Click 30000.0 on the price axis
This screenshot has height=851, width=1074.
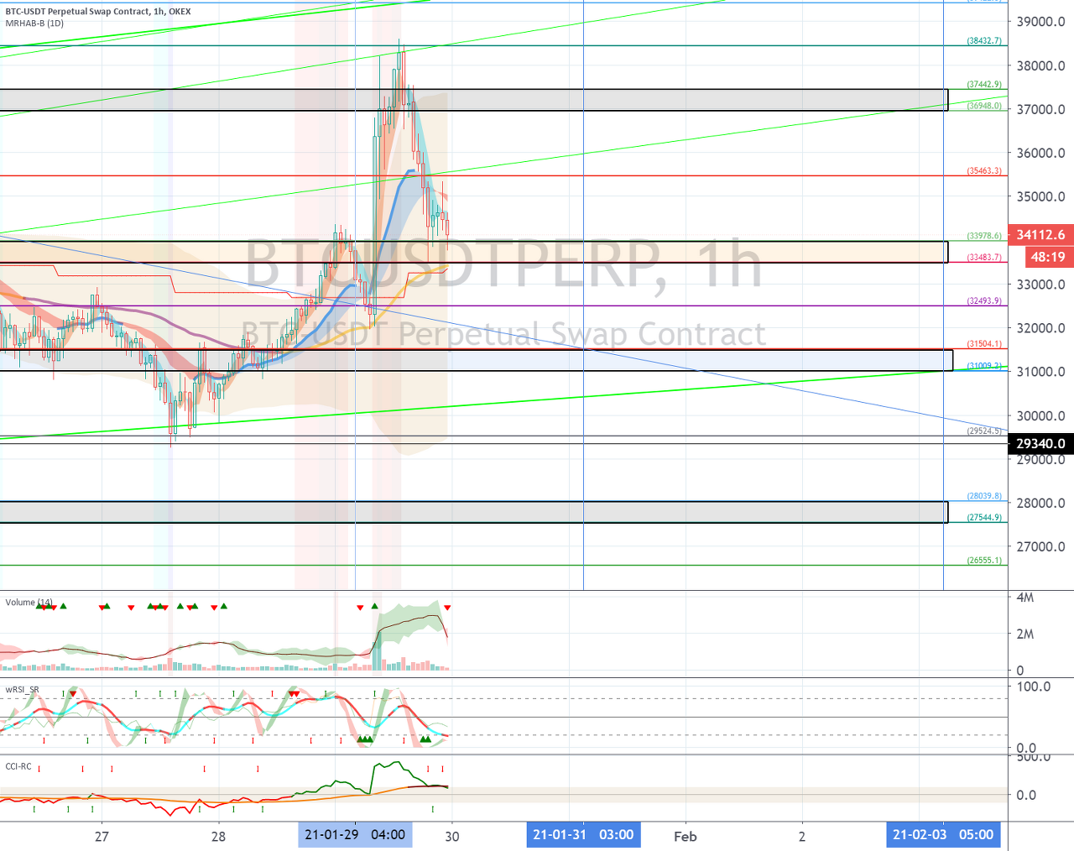tap(1040, 415)
